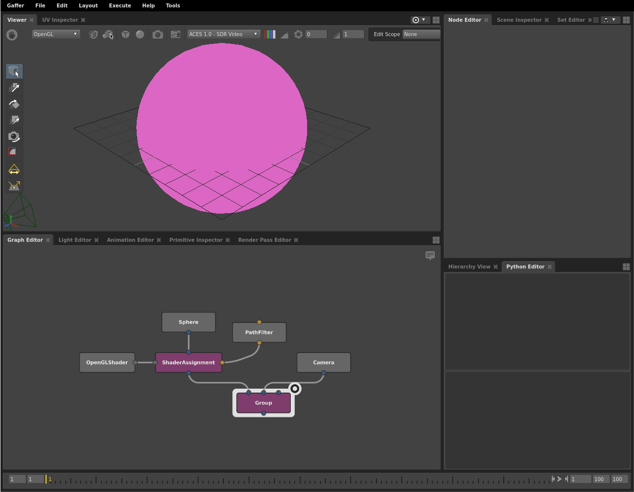The width and height of the screenshot is (634, 492).
Task: Select the Translate tool in viewer
Action: 14,88
